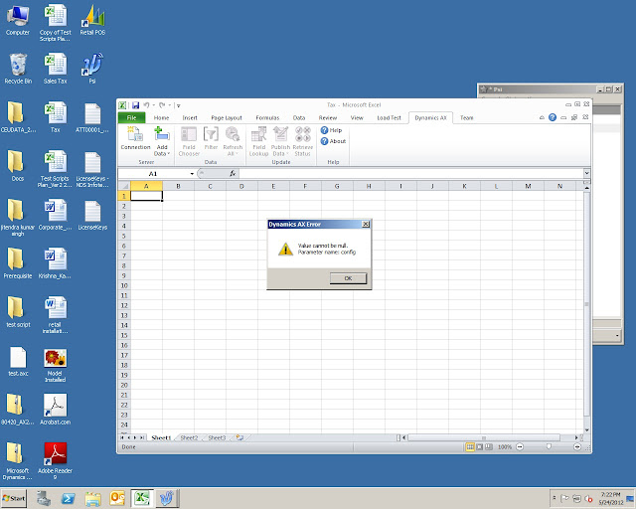Click the Save icon in the quick access toolbar
Viewport: 636px width, 509px height.
coord(136,105)
